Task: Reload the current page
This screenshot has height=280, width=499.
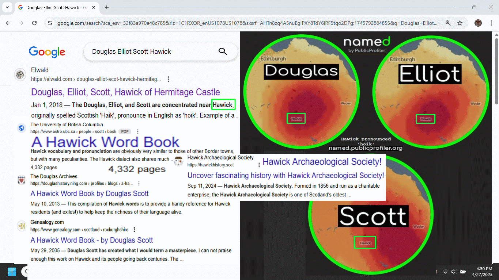Action: (x=34, y=23)
